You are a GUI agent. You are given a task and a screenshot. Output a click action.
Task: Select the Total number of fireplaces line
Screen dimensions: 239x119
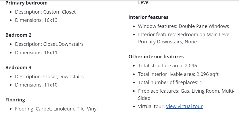170,83
